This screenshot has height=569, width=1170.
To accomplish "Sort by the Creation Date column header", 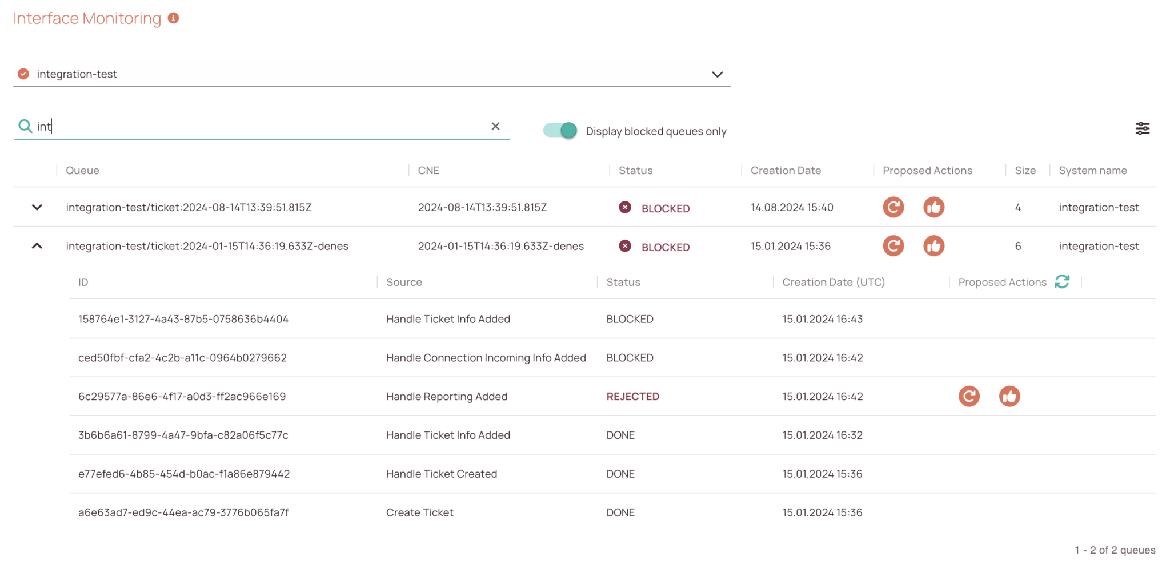I will (x=786, y=170).
